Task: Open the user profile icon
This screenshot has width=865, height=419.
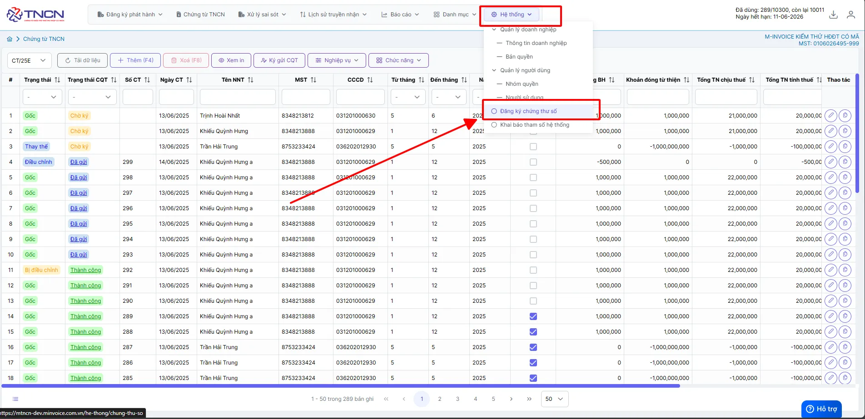Action: coord(851,15)
